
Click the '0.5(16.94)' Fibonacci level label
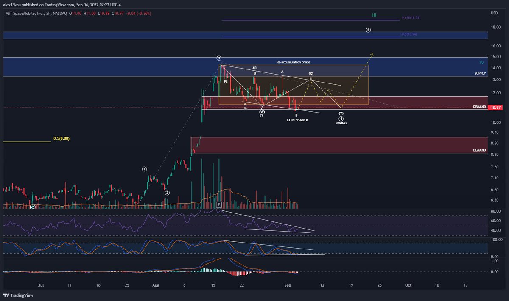click(409, 34)
